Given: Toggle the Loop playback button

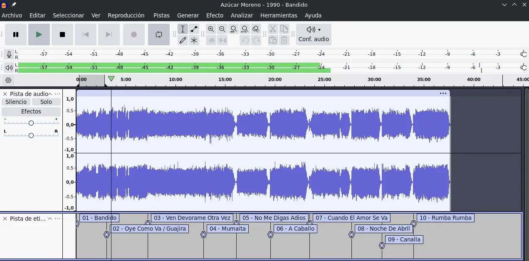Looking at the screenshot, I should 159,34.
